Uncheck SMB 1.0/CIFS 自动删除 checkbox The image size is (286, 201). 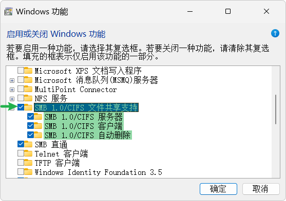30,135
